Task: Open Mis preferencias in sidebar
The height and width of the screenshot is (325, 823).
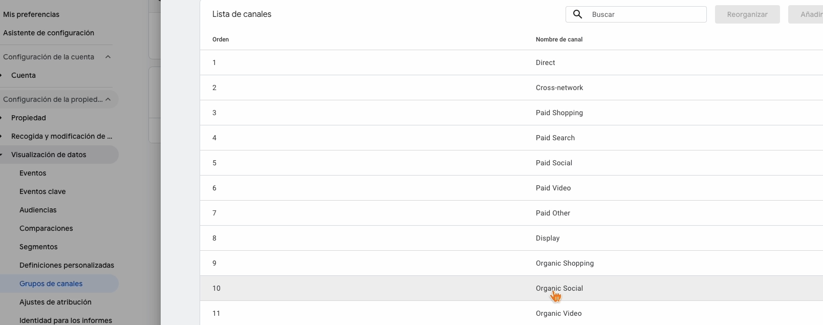Action: click(x=31, y=14)
